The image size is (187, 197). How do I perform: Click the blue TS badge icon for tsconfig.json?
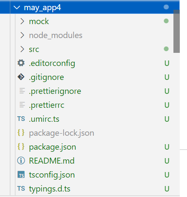[21, 175]
